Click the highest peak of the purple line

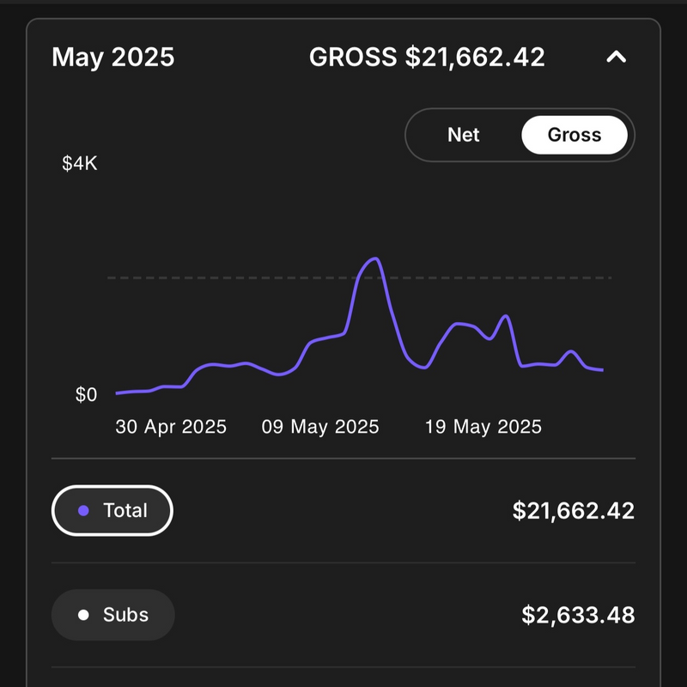(x=374, y=258)
